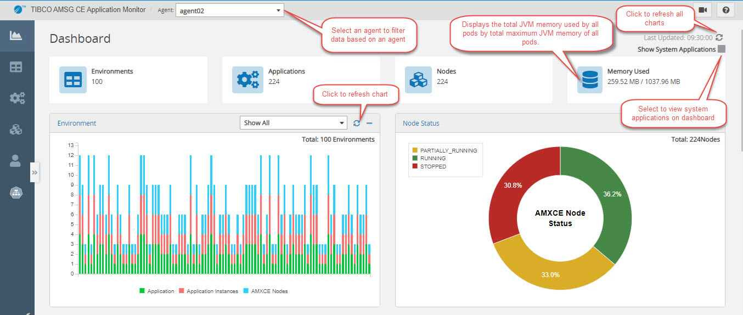Click the Last Updated 09:30:00 timestamp

click(678, 37)
